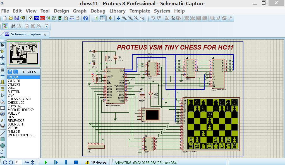Toggle the grid display
The image size is (285, 165).
coord(102,18)
